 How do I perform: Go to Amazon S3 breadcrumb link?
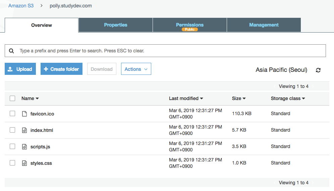21,6
